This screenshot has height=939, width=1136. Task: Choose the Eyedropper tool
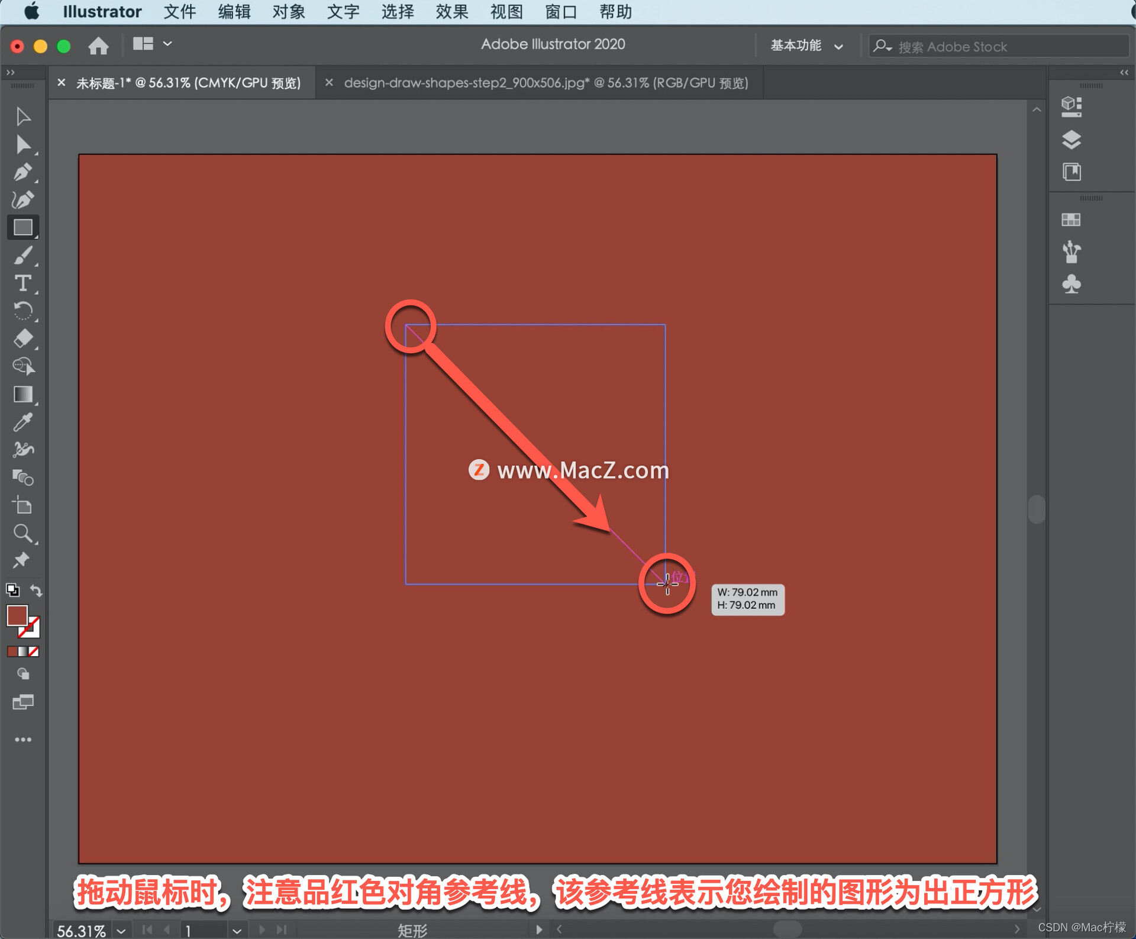(22, 422)
